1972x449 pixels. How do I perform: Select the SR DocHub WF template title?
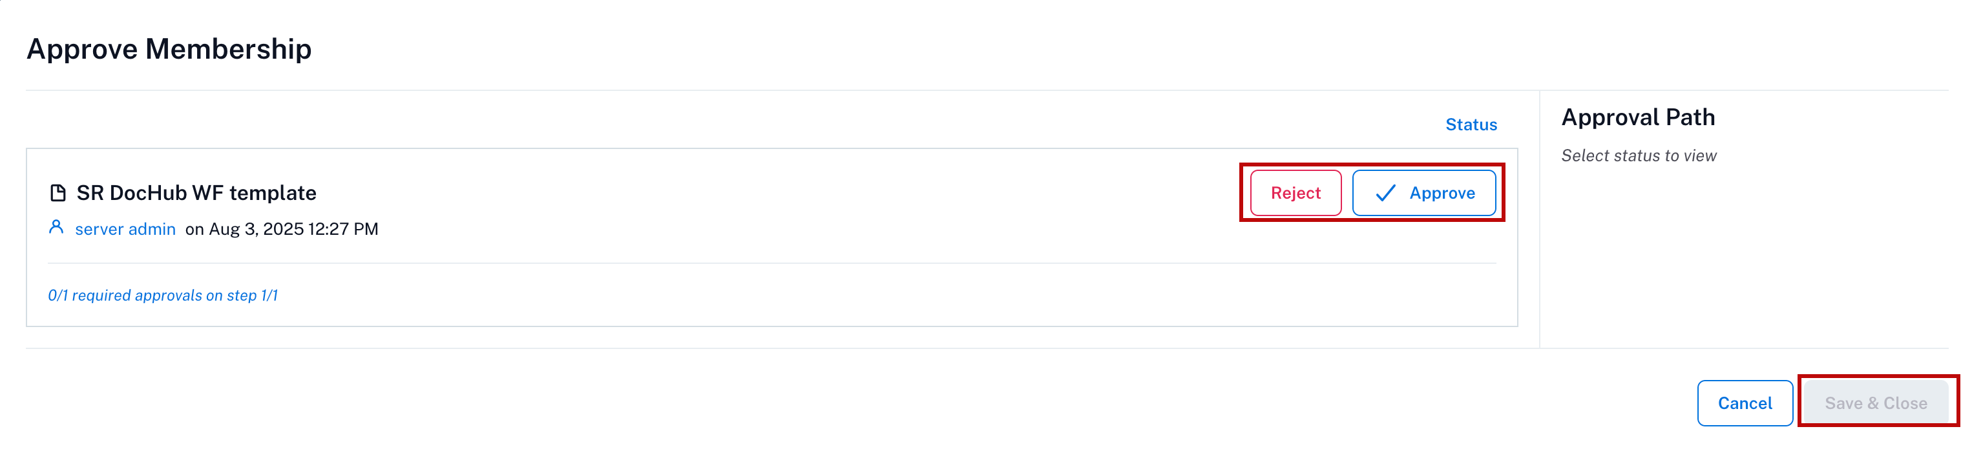(x=196, y=193)
